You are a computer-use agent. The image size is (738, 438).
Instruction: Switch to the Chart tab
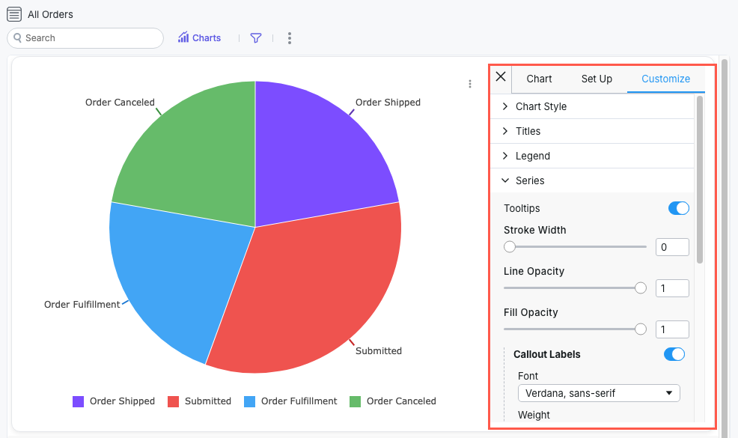tap(539, 79)
